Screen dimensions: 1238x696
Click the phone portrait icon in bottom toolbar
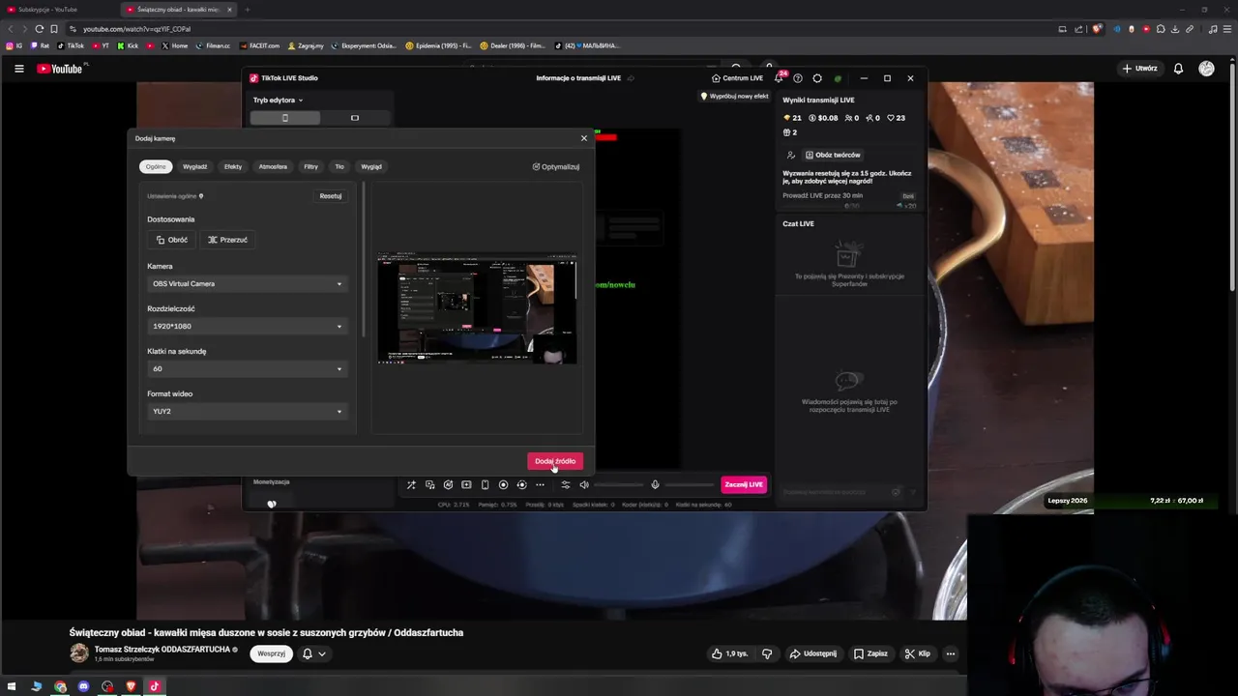pyautogui.click(x=485, y=484)
